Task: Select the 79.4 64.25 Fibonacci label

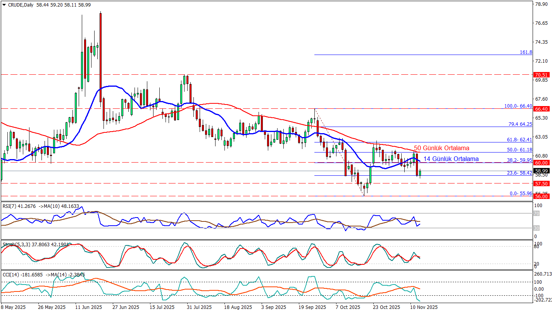Action: [x=520, y=124]
